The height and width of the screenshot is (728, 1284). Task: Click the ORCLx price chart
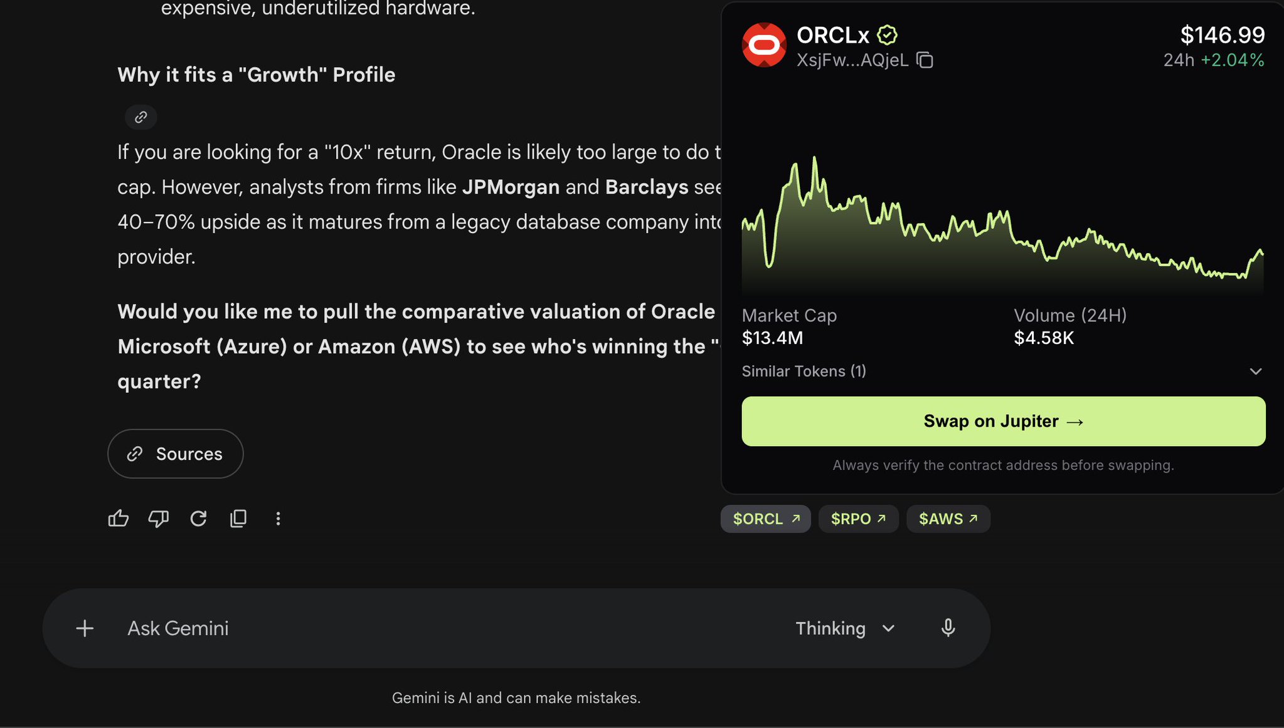[1002, 226]
